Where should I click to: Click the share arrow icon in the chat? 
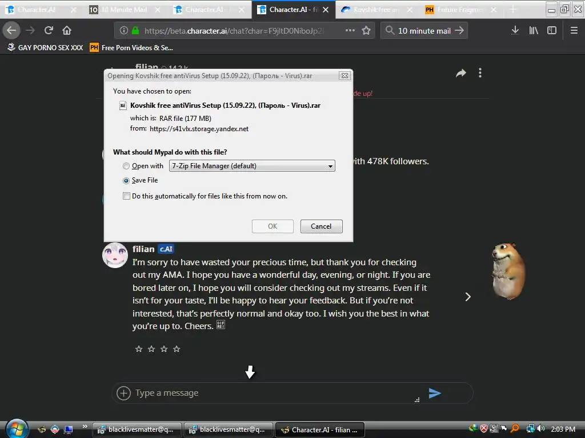coord(461,73)
